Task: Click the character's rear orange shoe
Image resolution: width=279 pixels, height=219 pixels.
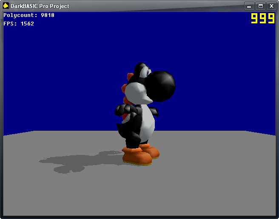Action: pyautogui.click(x=151, y=150)
